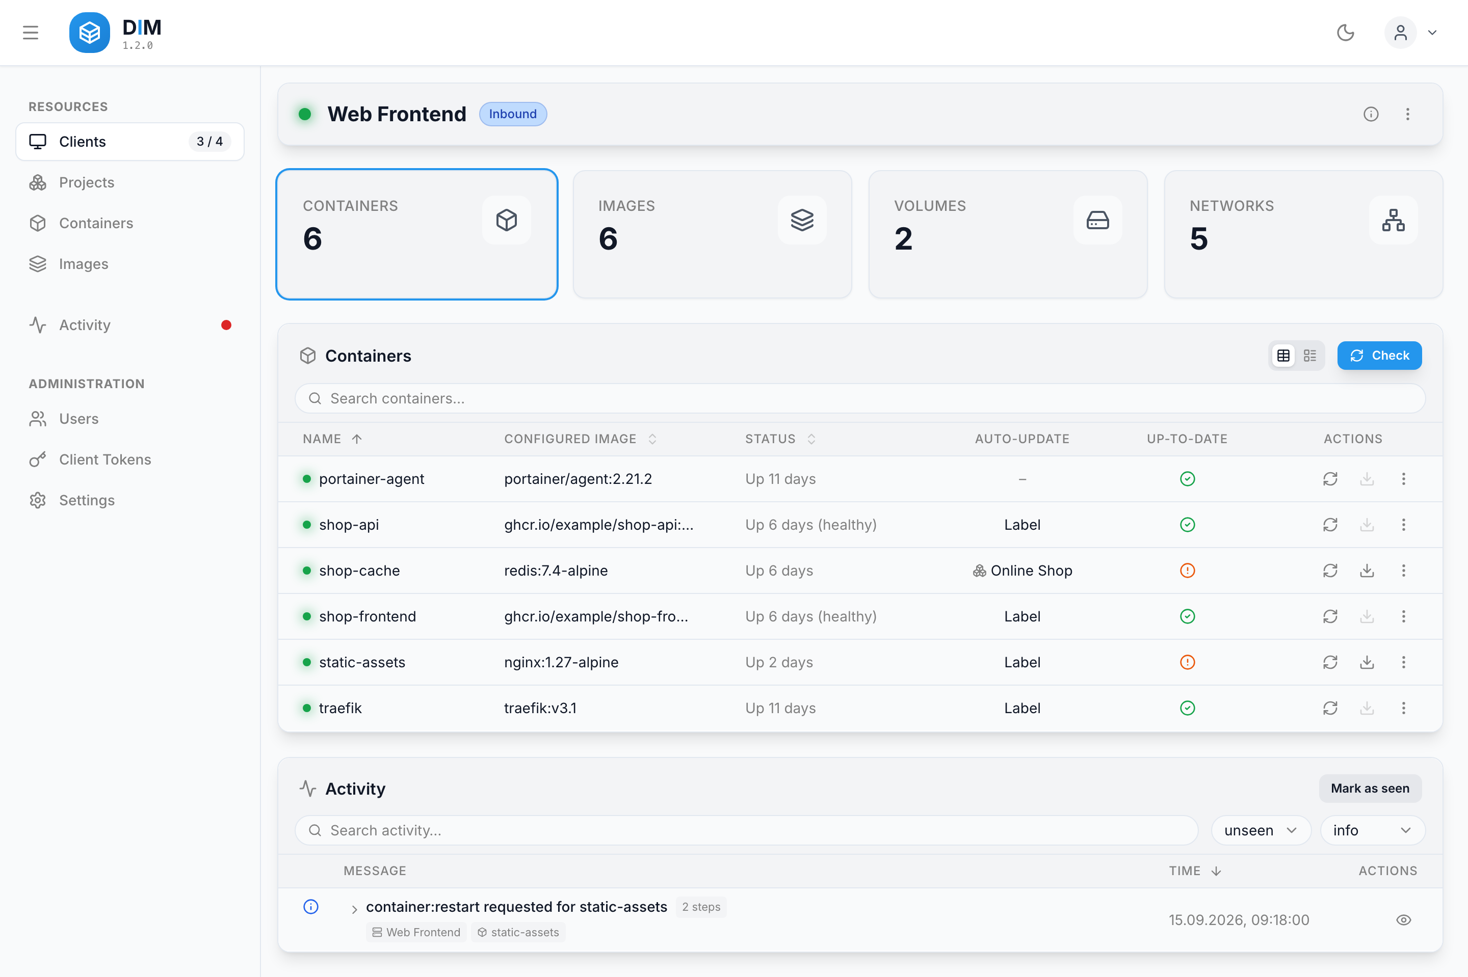Sort containers by Status column
The height and width of the screenshot is (977, 1468).
click(780, 439)
